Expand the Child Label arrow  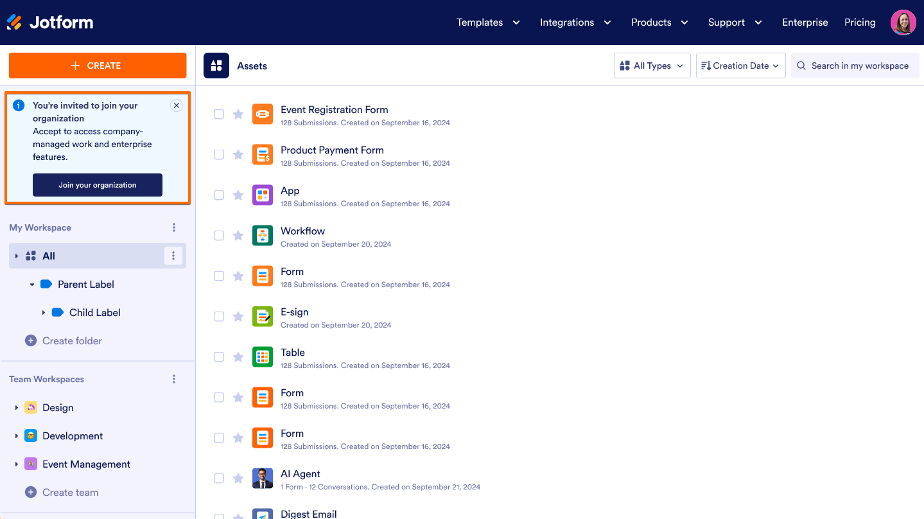(44, 312)
